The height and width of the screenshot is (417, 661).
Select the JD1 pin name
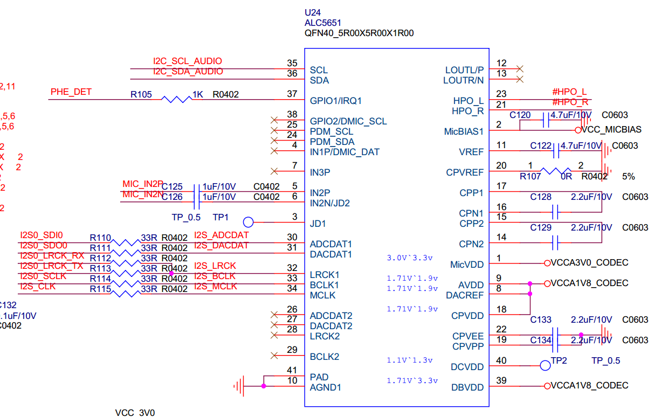point(318,224)
